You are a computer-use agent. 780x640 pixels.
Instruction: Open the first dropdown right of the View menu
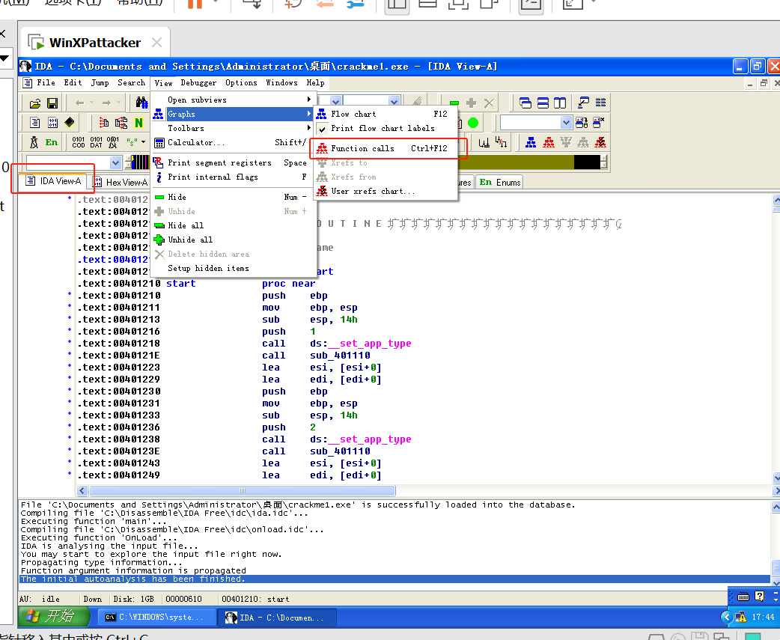[x=336, y=102]
